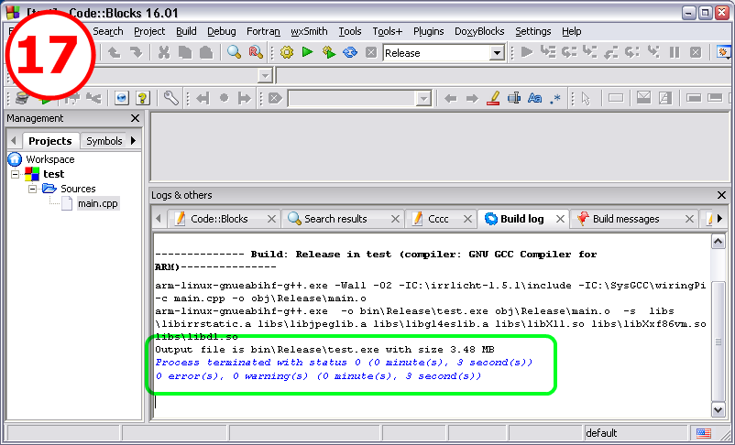Click the US flag status bar icon

click(703, 433)
